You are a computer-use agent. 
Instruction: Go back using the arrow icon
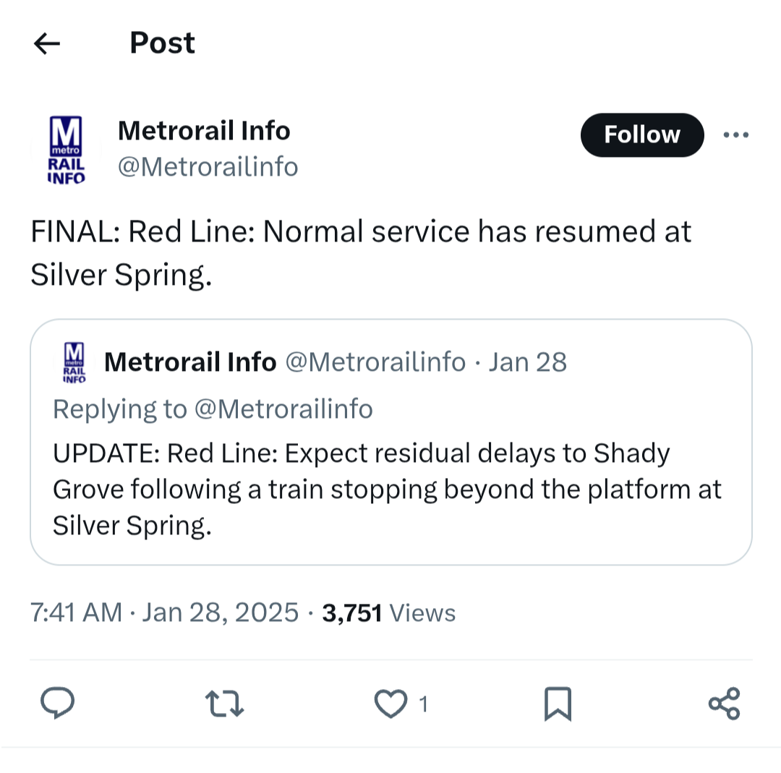click(47, 43)
